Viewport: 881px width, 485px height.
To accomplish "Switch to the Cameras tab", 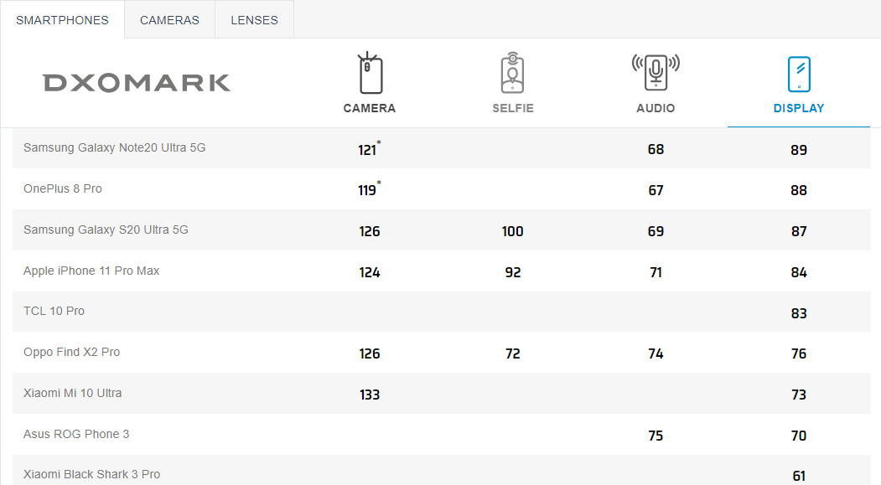I will [x=169, y=20].
